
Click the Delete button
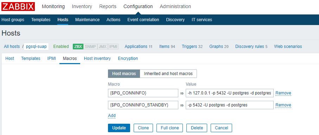(197, 128)
